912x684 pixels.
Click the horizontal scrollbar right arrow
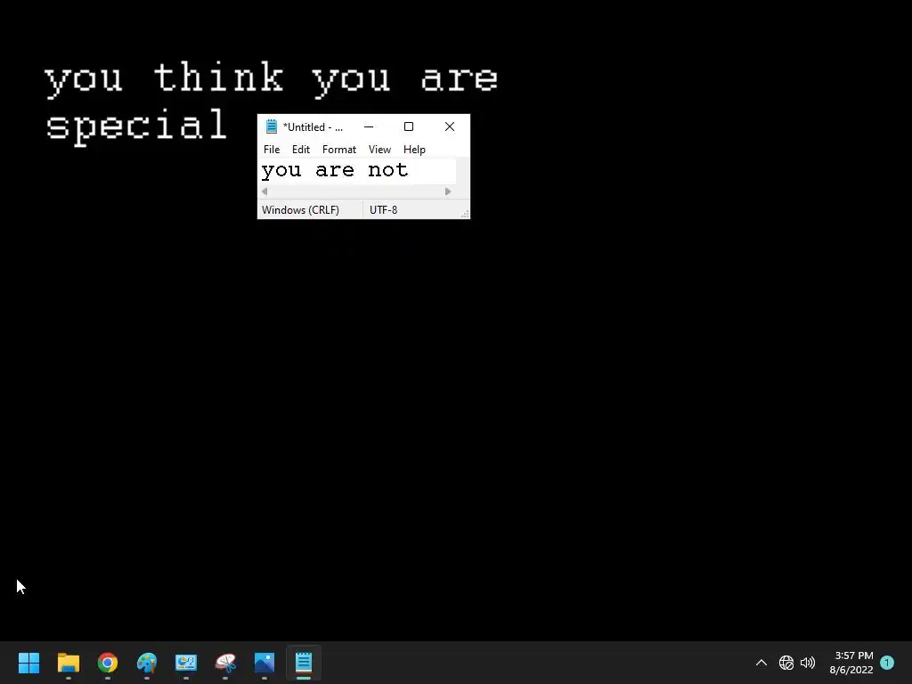coord(448,191)
